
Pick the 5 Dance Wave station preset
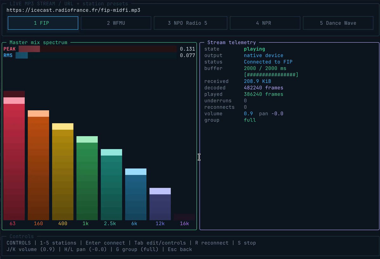[x=338, y=23]
